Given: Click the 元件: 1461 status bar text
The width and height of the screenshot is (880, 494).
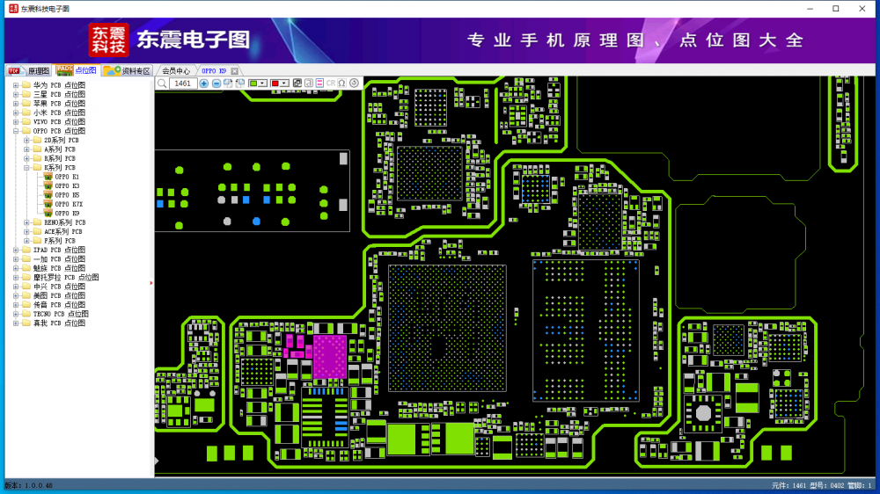Looking at the screenshot, I should coord(788,485).
